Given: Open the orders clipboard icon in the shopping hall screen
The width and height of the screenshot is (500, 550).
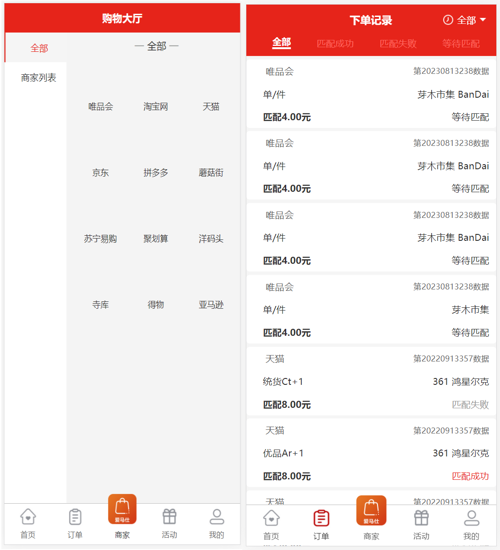Looking at the screenshot, I should (75, 517).
